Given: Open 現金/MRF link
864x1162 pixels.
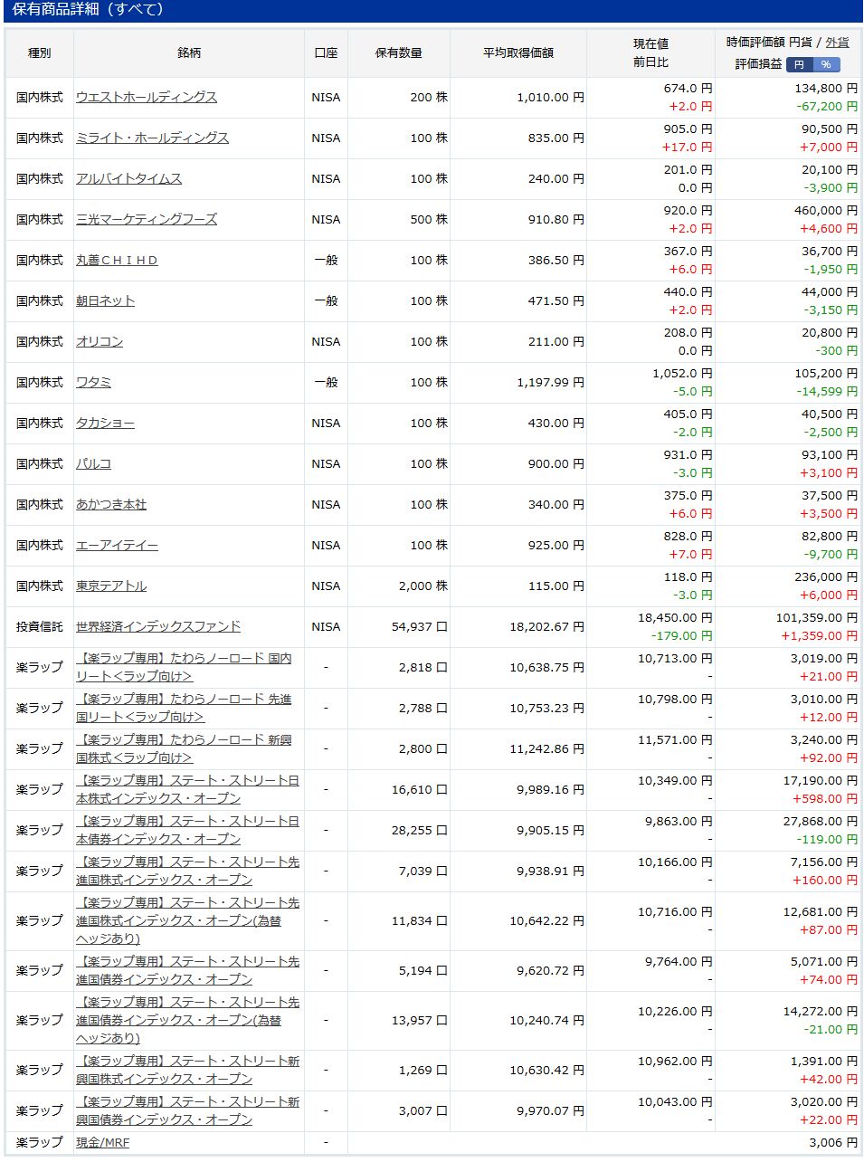Looking at the screenshot, I should point(102,1142).
